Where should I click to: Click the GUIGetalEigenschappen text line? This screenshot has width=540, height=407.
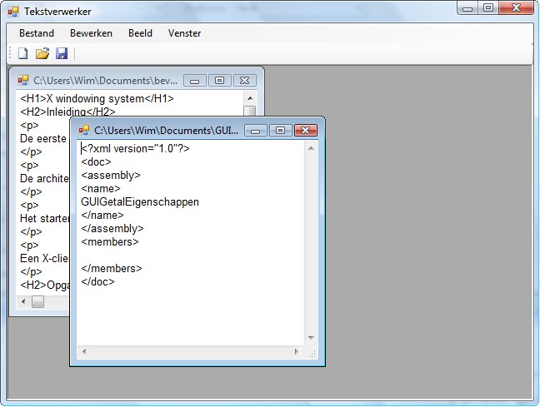point(140,201)
